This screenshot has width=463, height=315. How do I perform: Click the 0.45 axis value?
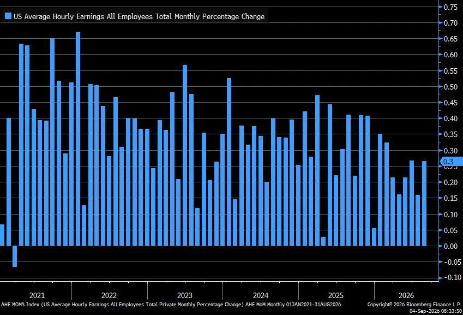450,103
